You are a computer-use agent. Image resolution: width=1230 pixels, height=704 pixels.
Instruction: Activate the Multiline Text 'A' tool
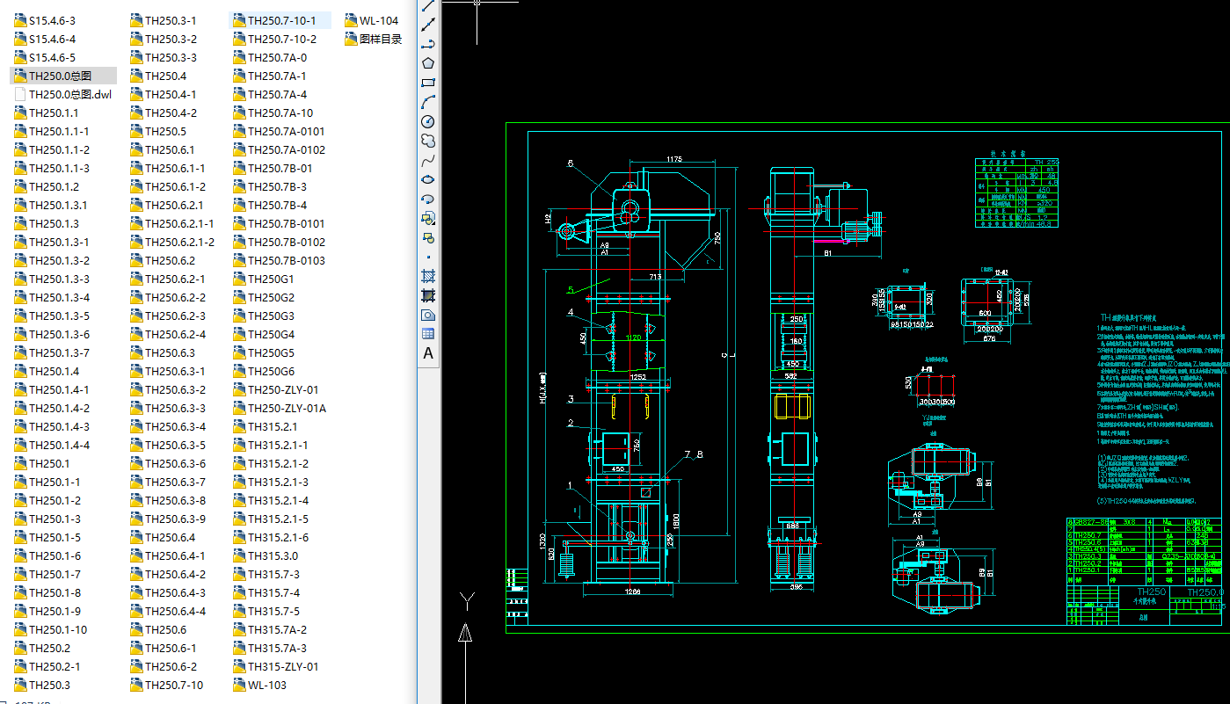tap(428, 353)
